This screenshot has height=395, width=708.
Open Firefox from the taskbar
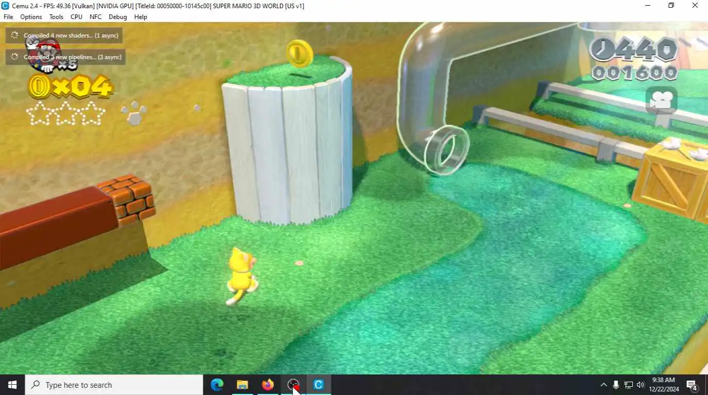(268, 385)
